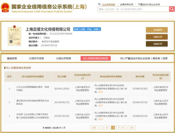The width and height of the screenshot is (175, 133).
Task: Select the 企业信用信息 search link
Action: (x=109, y=5)
